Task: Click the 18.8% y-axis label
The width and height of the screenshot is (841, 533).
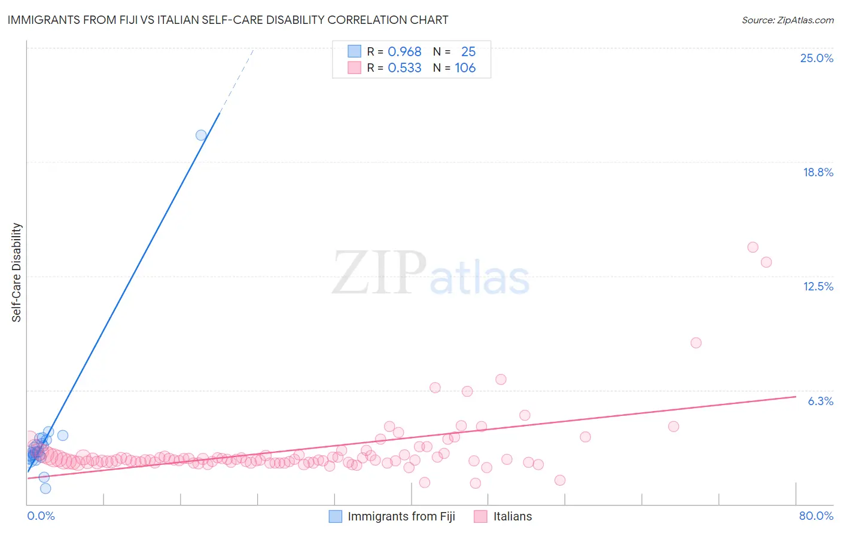Action: click(x=818, y=172)
